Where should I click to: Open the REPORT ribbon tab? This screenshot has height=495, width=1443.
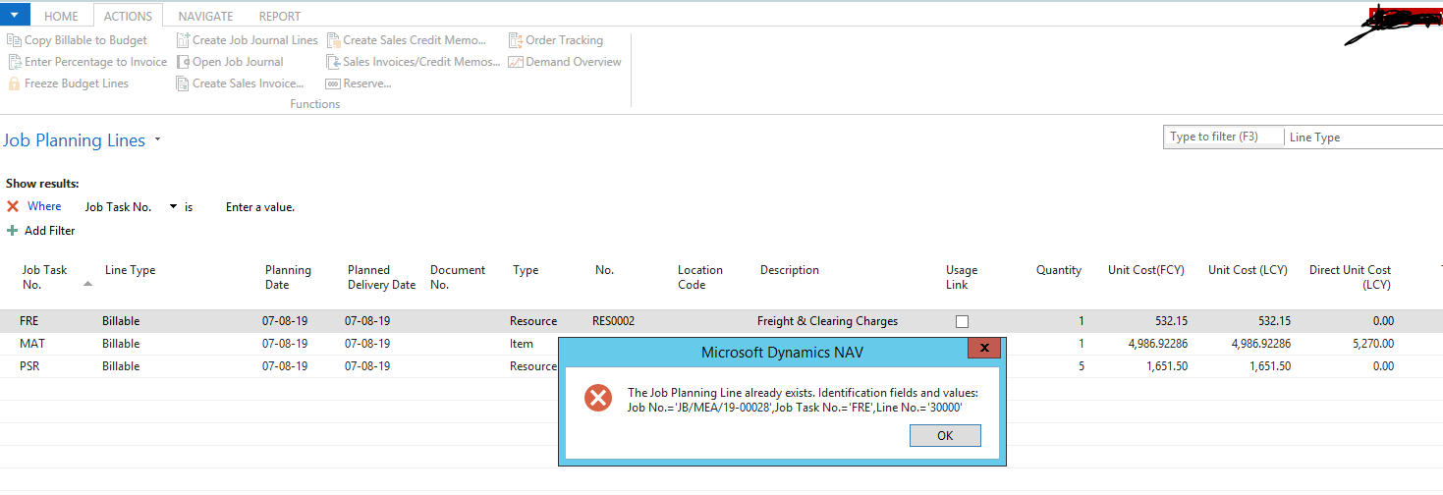tap(280, 16)
